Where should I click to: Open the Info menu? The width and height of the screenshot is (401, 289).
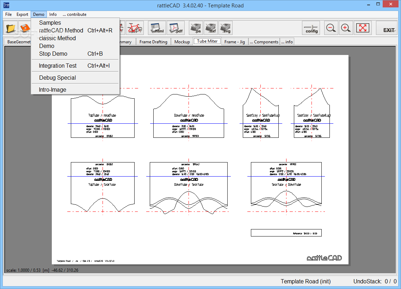[53, 14]
